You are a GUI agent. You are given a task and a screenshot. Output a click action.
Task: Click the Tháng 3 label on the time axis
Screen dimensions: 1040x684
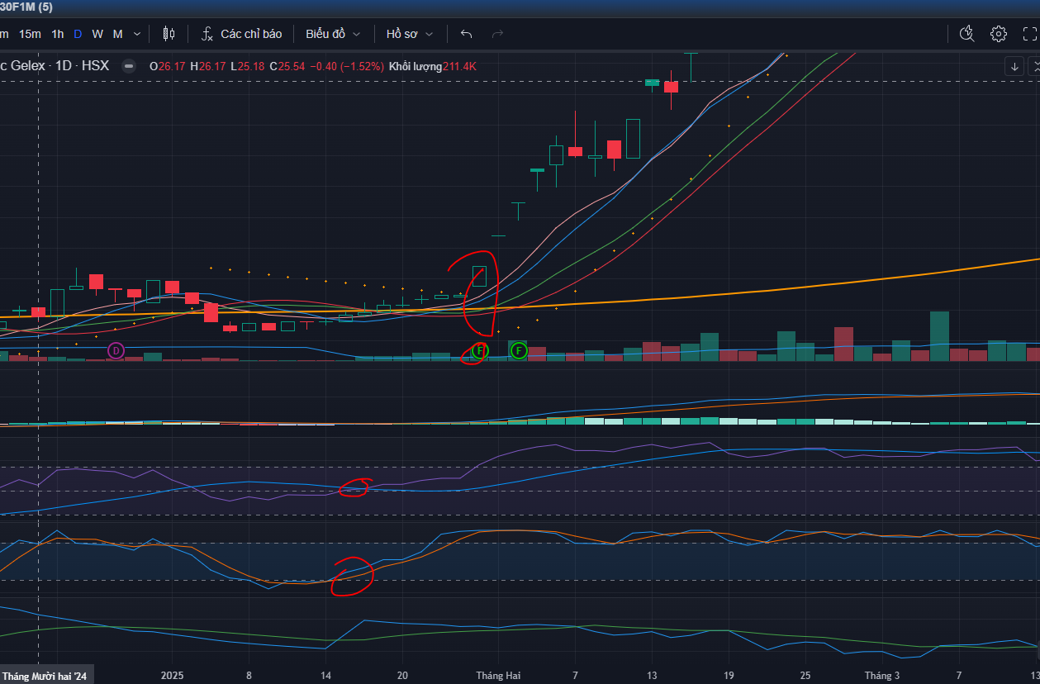(x=882, y=676)
